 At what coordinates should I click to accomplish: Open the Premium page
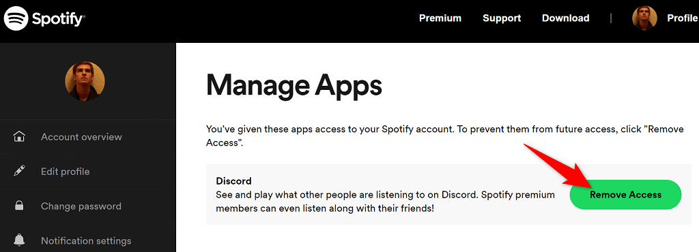click(x=440, y=18)
